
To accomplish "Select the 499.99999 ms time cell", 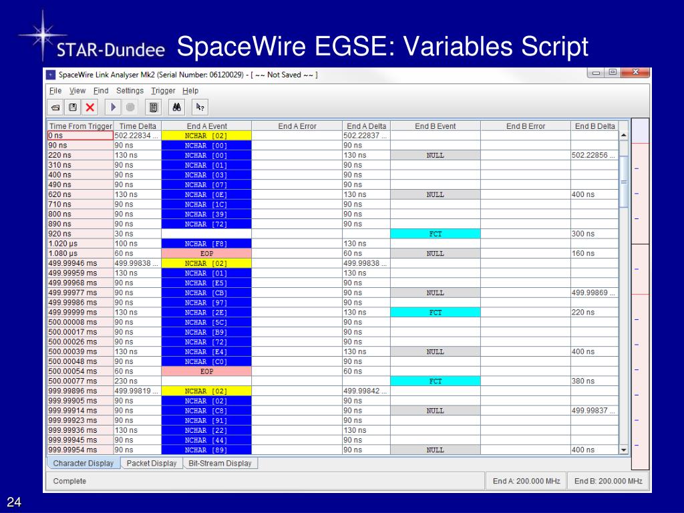I will coord(80,313).
